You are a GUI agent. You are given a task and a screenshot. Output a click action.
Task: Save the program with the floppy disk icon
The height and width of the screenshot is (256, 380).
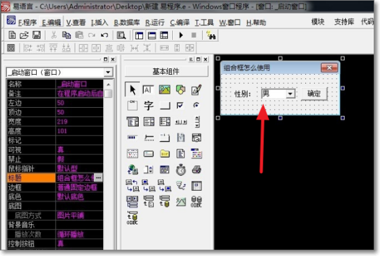click(37, 35)
